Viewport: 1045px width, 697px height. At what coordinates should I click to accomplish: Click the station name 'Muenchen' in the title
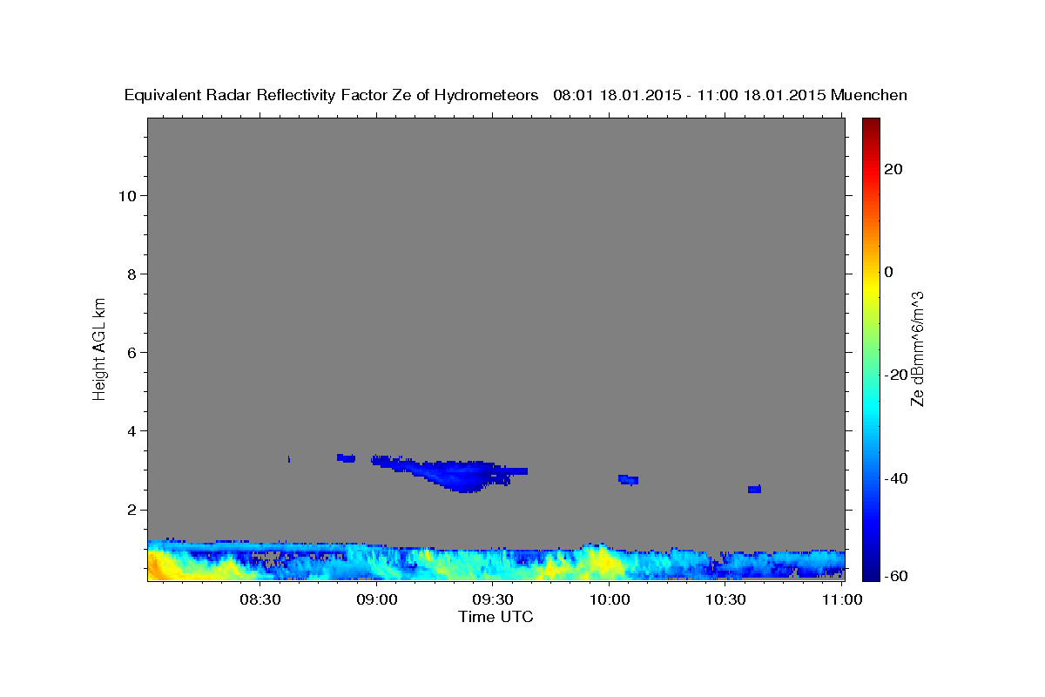coord(869,95)
